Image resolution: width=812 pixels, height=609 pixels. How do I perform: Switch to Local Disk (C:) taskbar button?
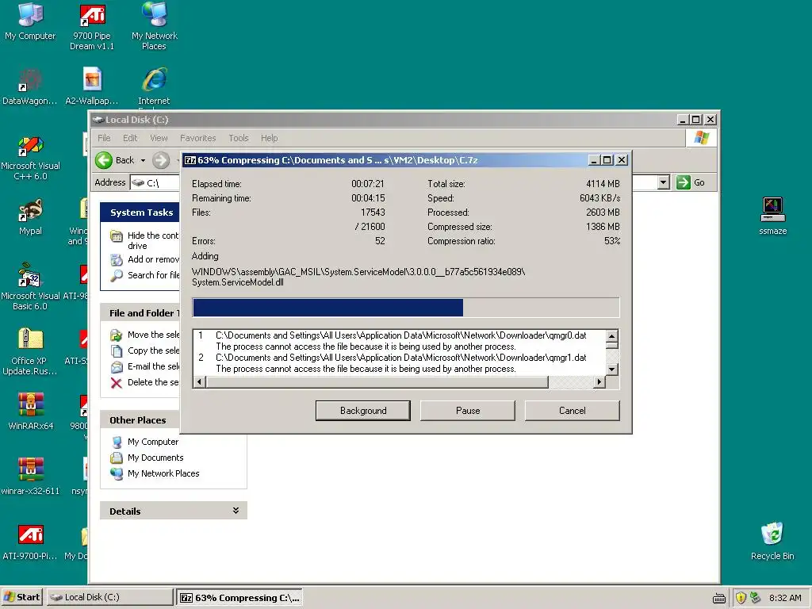coord(109,597)
